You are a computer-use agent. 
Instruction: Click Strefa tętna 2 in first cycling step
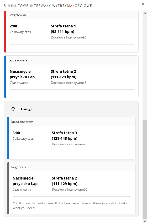click(x=64, y=74)
